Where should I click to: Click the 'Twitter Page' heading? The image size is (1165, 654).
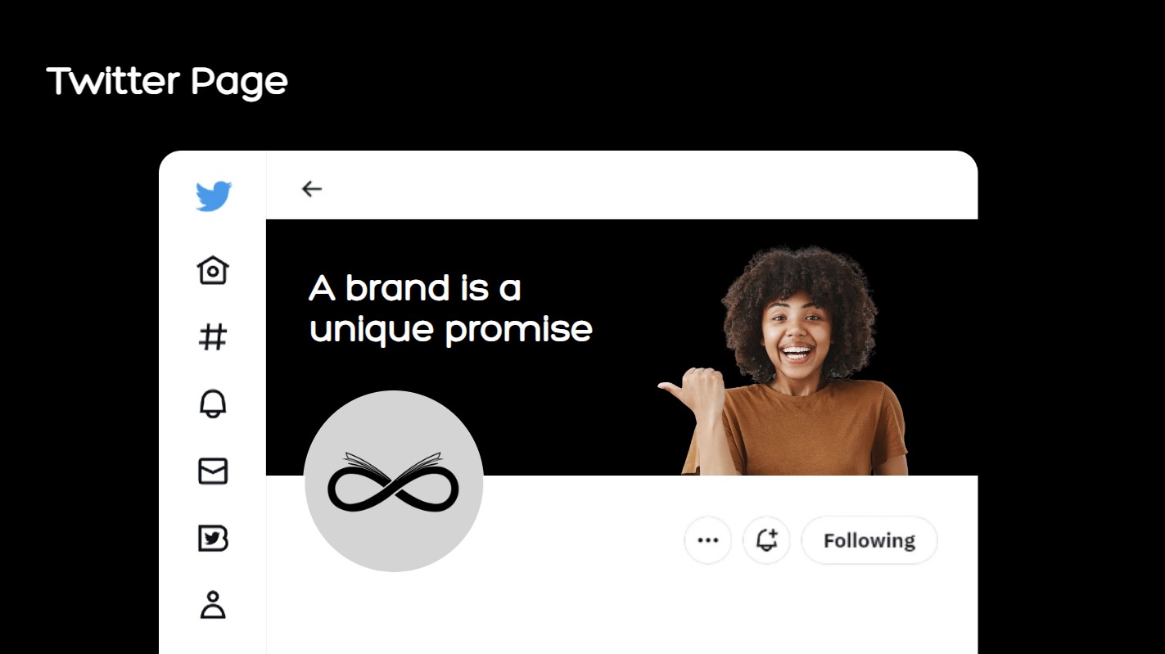coord(167,82)
